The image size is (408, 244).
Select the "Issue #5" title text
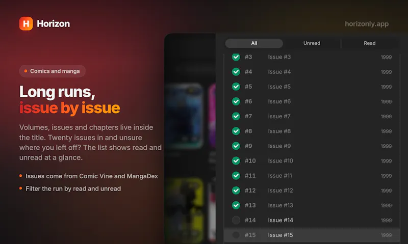[279, 87]
